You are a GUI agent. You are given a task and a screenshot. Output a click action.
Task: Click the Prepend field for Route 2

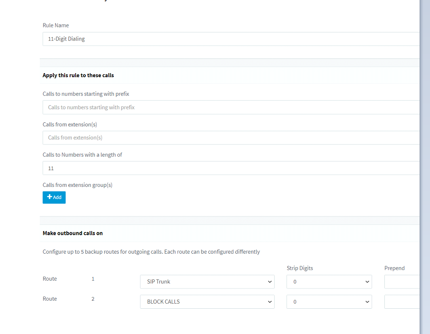point(402,302)
